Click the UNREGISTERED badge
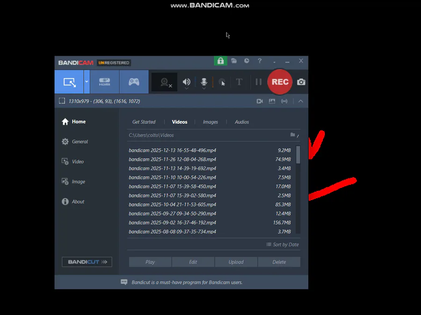Image resolution: width=421 pixels, height=315 pixels. [114, 63]
